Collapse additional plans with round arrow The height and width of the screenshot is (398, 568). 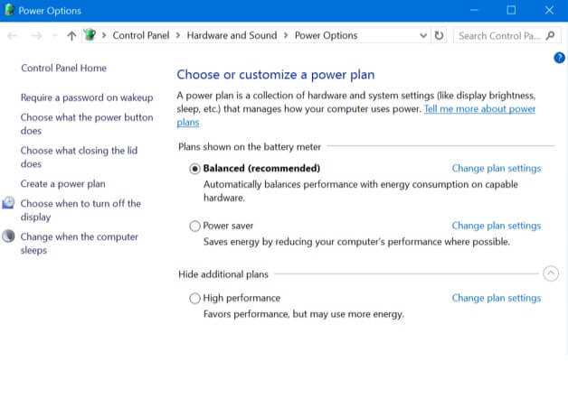coord(551,273)
